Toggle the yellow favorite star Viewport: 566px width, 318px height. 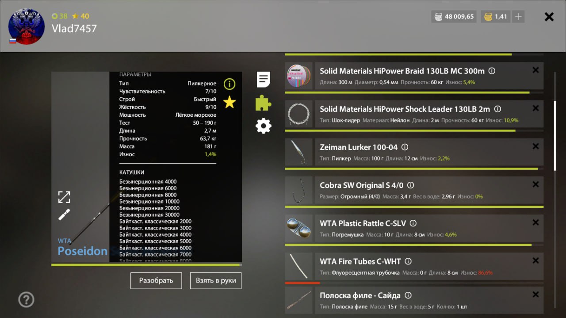[x=229, y=103]
